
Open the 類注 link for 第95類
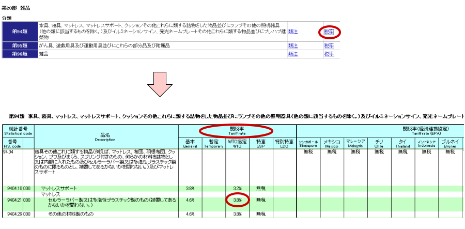point(293,46)
